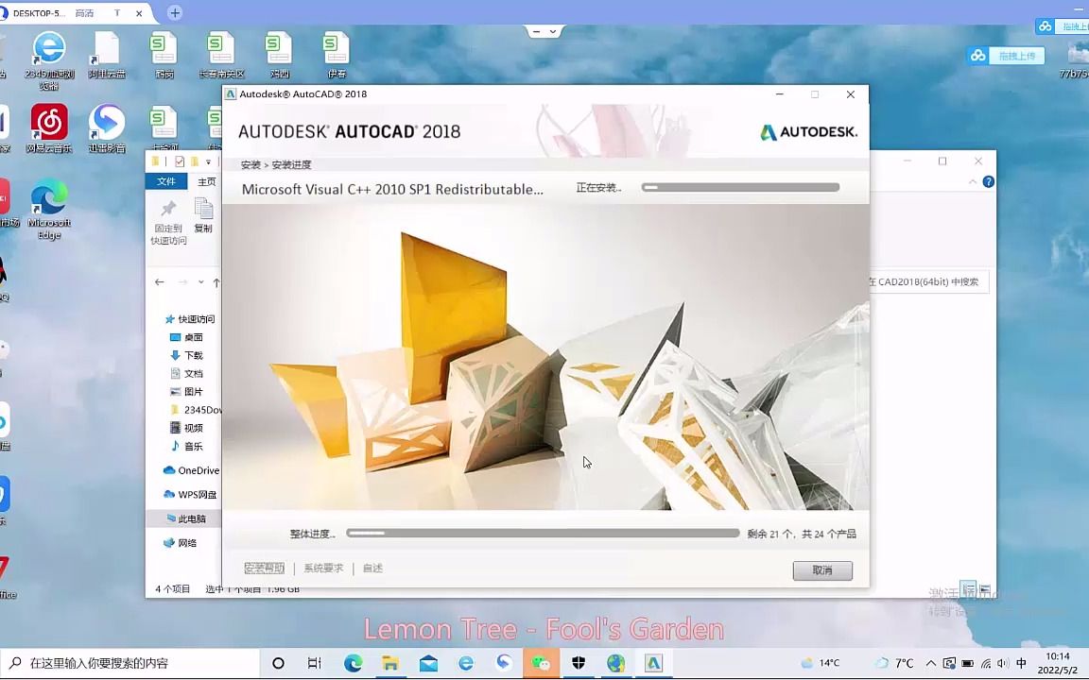
Task: Open WeChat from the taskbar
Action: 541,663
